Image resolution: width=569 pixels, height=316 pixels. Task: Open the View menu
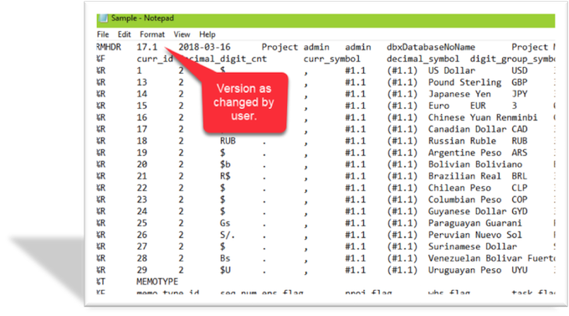pos(182,34)
